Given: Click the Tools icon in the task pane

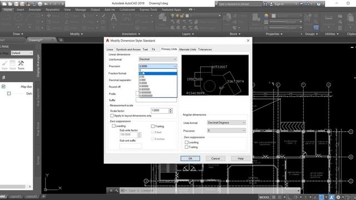Looking at the screenshot, I should click(21, 64).
